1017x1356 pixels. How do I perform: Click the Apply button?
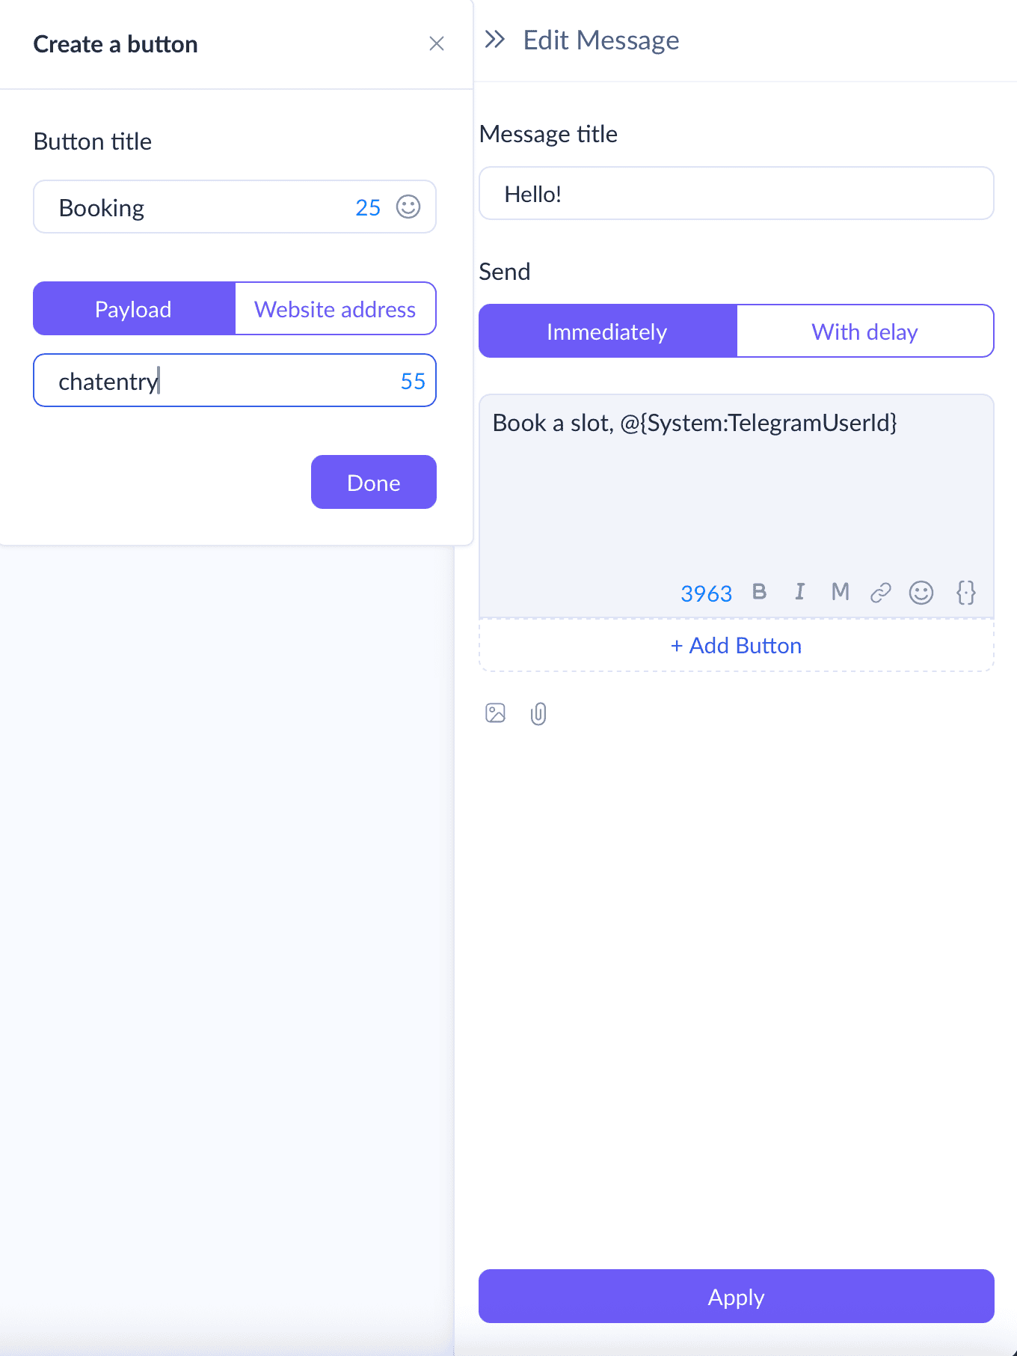(737, 1296)
